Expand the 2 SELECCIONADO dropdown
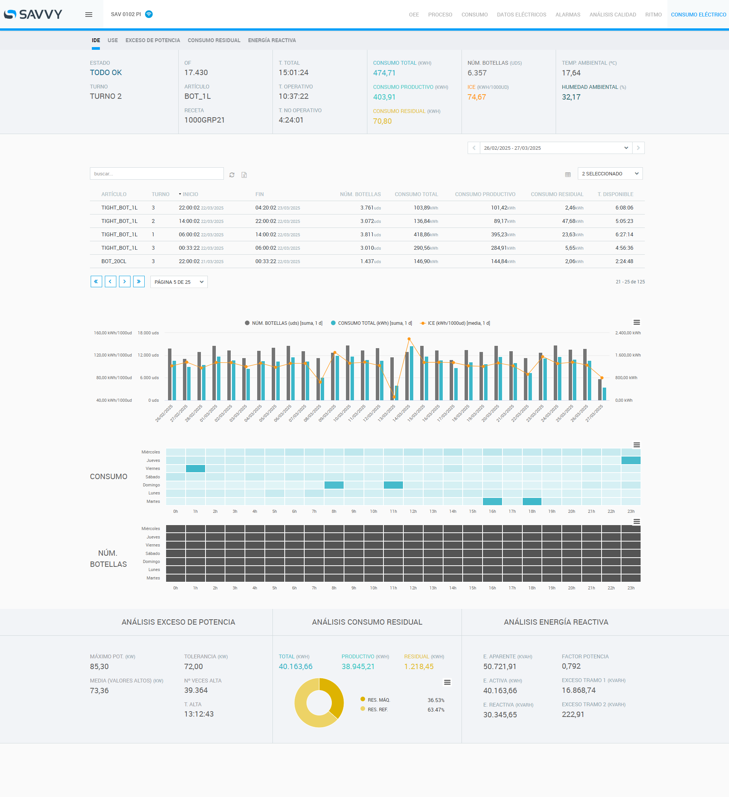This screenshot has width=729, height=797. click(610, 173)
